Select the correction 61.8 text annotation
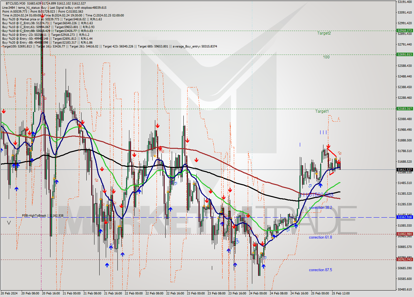 [x=321, y=238]
